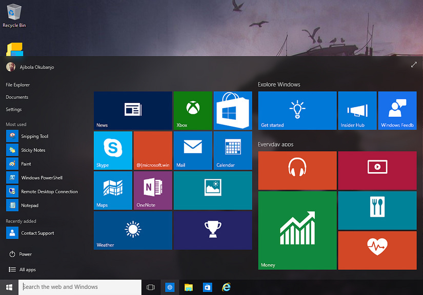This screenshot has width=423, height=295.
Task: Open Task View from the taskbar
Action: coord(150,287)
